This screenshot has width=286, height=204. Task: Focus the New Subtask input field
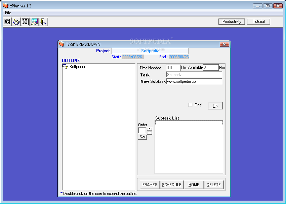(x=194, y=81)
